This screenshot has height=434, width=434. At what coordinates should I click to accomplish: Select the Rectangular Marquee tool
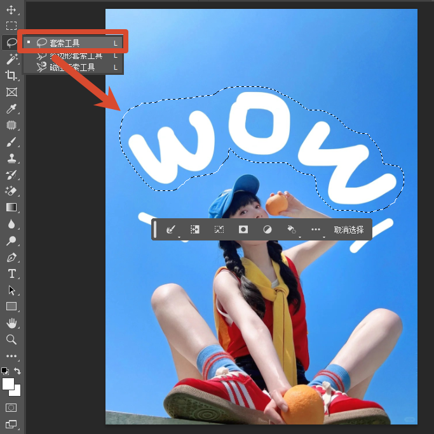click(x=11, y=26)
